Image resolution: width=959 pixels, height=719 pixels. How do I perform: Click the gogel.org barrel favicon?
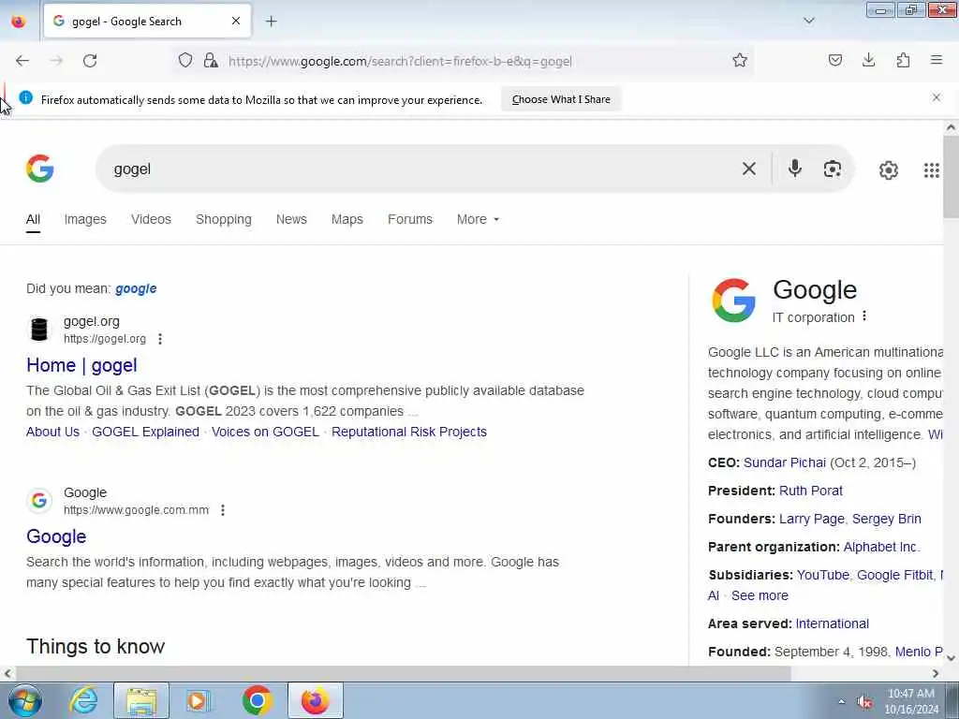coord(39,329)
